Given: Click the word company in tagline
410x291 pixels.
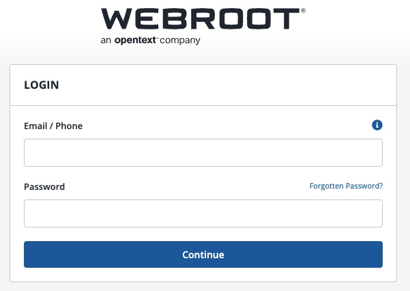Looking at the screenshot, I should tap(180, 40).
